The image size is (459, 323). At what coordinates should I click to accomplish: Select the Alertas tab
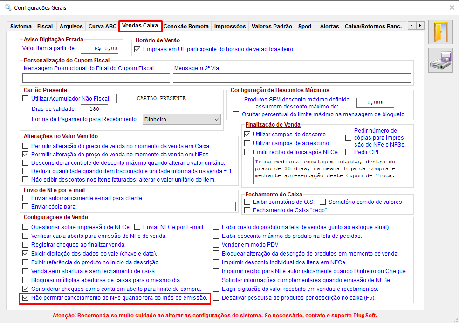coord(329,27)
